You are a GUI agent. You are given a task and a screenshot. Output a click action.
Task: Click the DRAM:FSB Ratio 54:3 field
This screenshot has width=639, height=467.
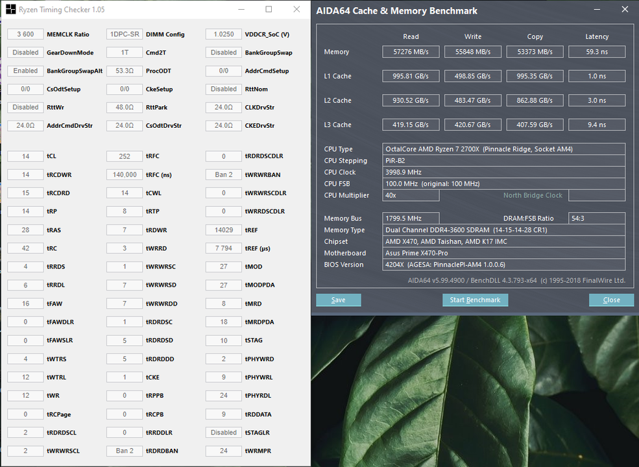pyautogui.click(x=597, y=219)
